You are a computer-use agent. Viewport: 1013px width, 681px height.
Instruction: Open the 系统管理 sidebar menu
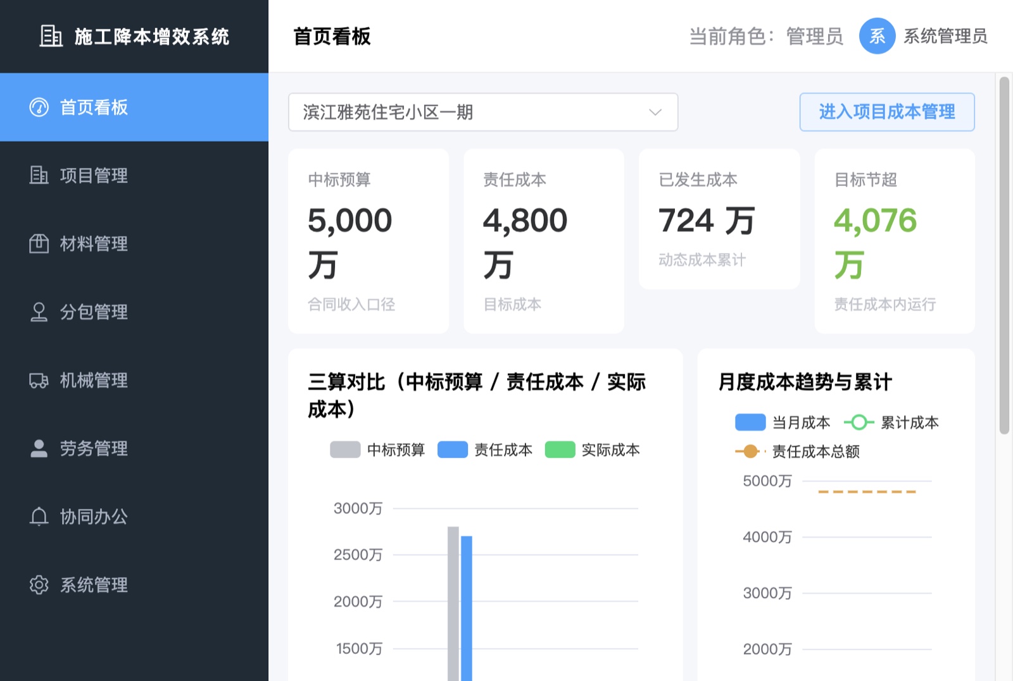pos(134,585)
